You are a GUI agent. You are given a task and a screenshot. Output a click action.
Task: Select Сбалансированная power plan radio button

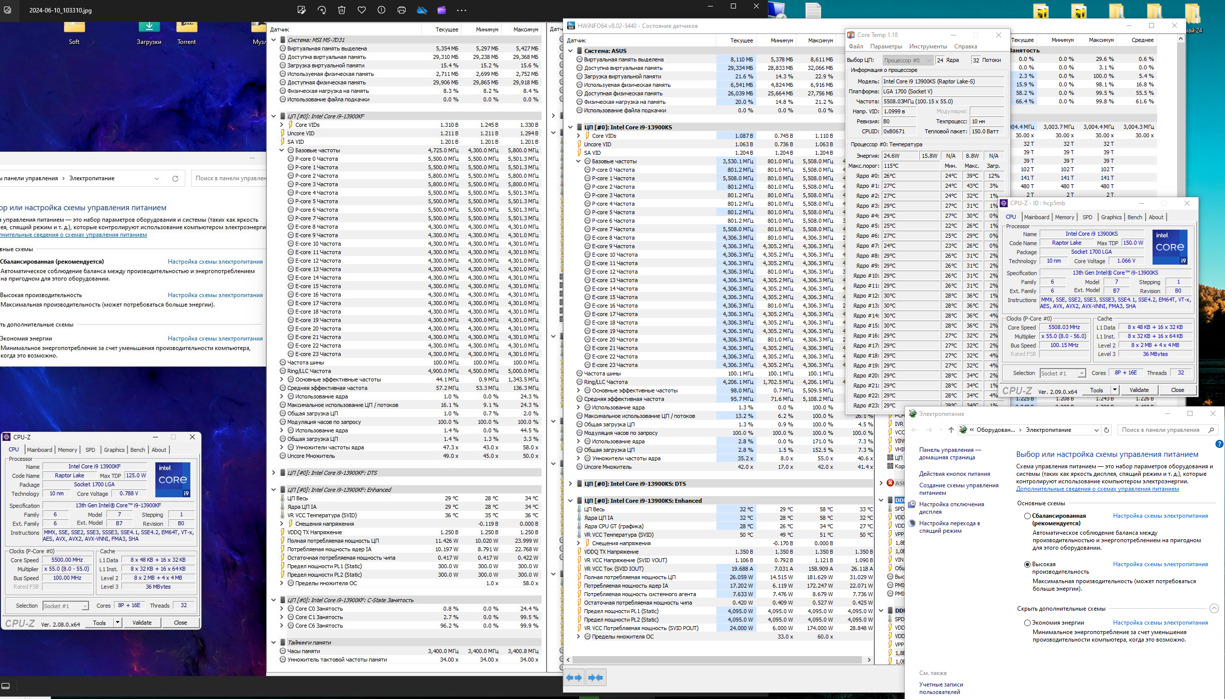tap(1028, 516)
